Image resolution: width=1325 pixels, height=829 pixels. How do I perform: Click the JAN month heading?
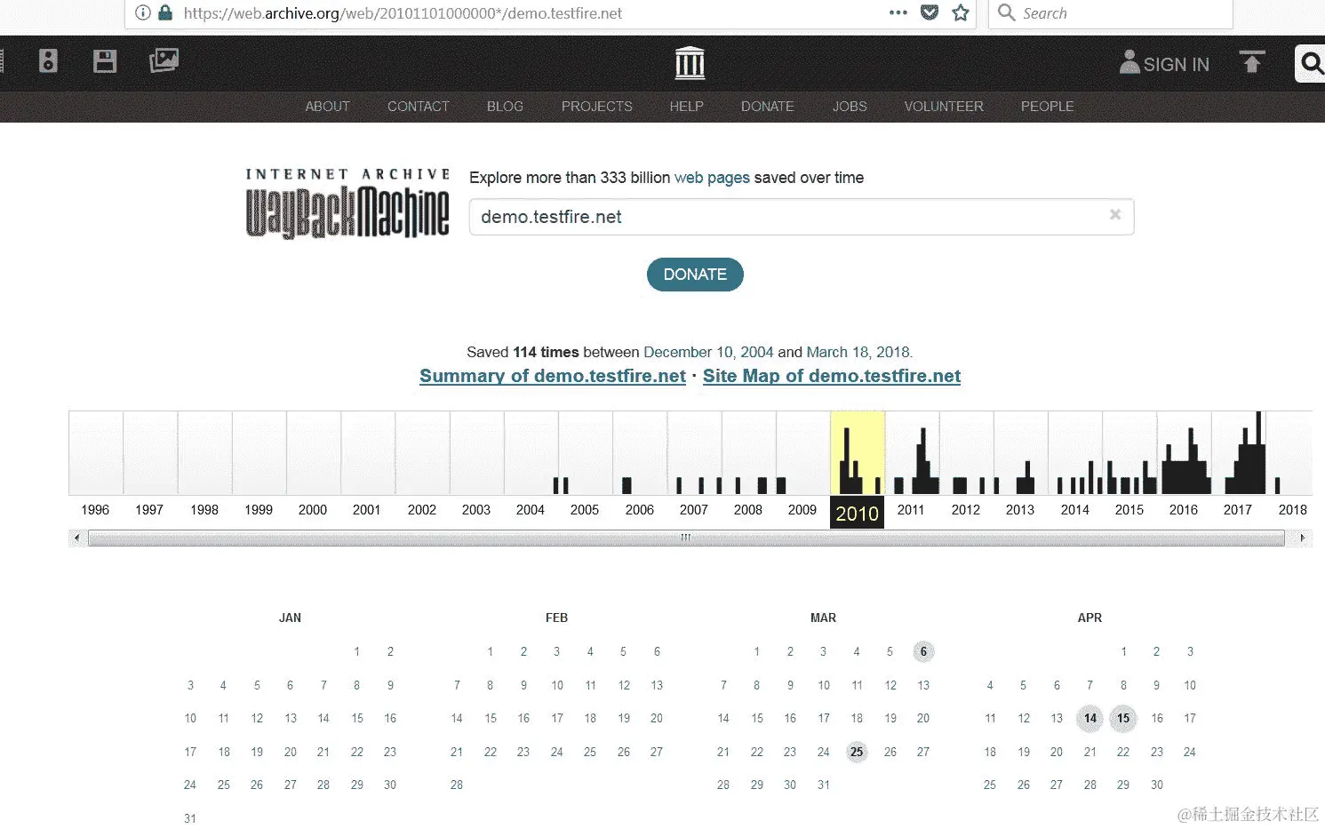point(290,618)
